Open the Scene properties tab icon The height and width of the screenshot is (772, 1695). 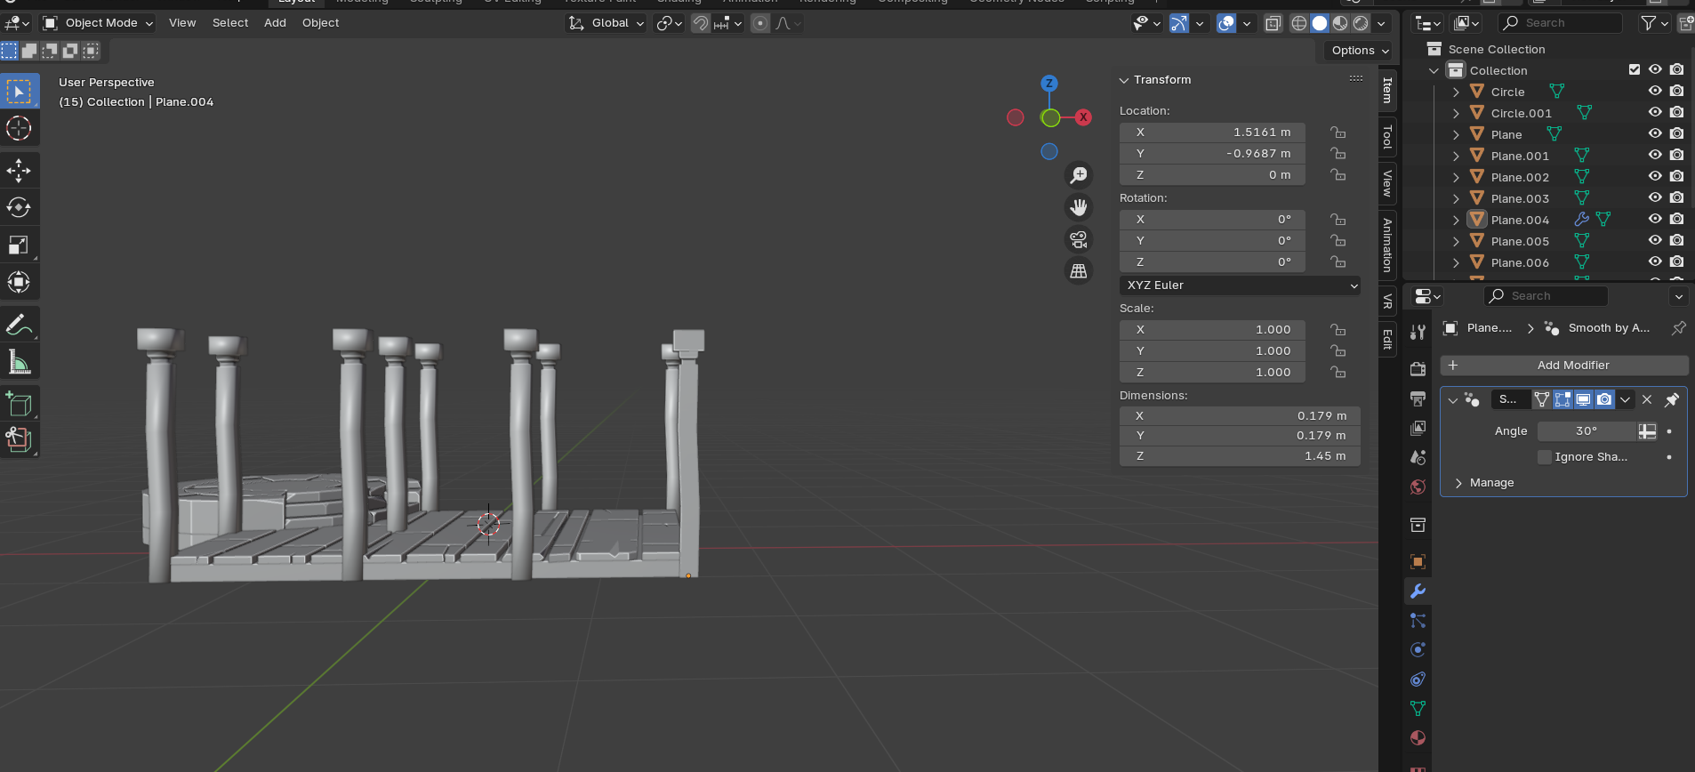(1418, 457)
